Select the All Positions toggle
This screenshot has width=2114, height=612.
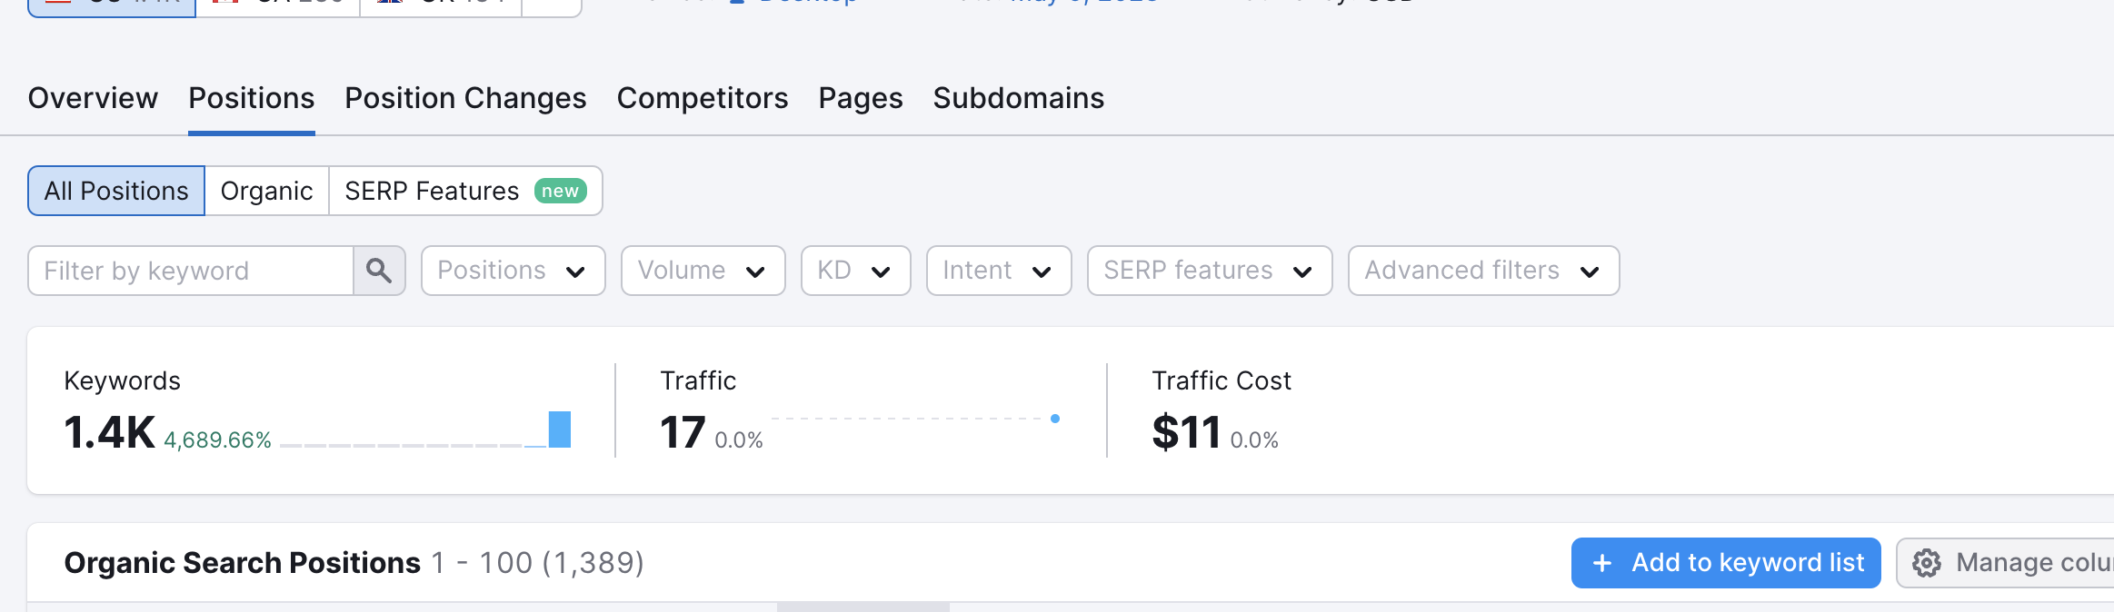116,191
